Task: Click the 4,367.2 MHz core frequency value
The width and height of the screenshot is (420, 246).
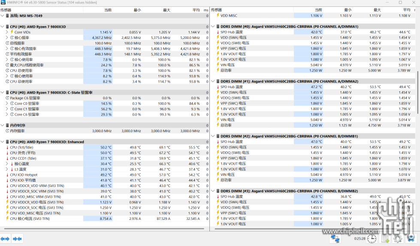Action: (102, 38)
